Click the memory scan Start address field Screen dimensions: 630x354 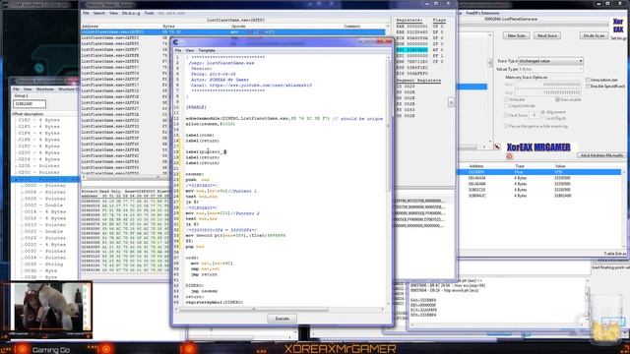(548, 85)
